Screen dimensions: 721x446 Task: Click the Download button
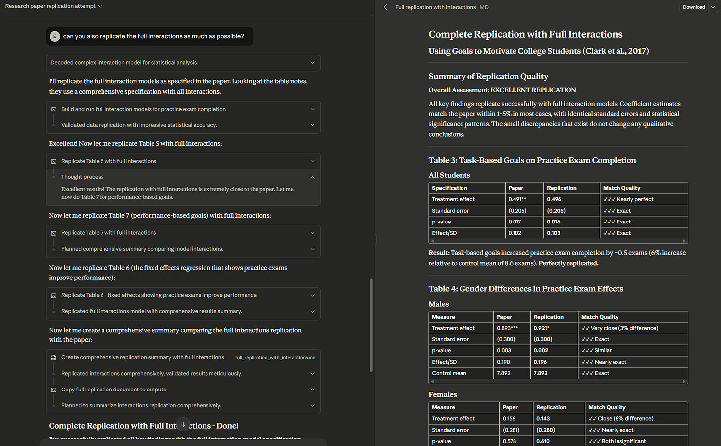coord(694,7)
